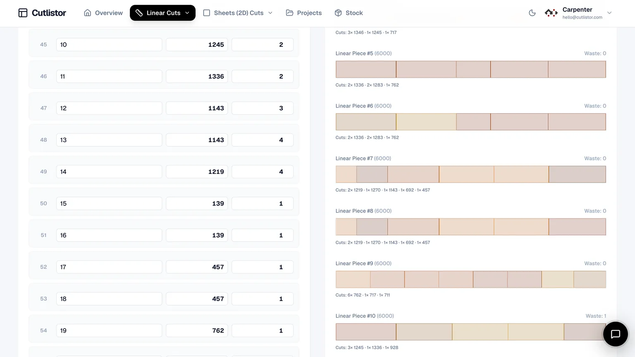Click the Linear Piece #10 cut bar

click(471, 332)
